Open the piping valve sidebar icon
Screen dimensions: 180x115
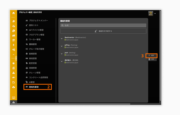pos(13,50)
